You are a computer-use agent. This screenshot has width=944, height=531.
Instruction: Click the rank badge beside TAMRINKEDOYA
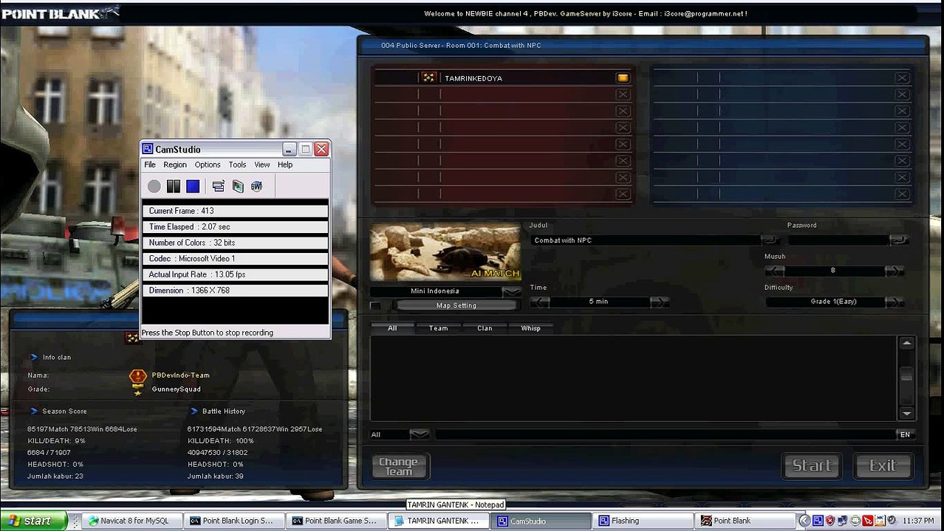point(428,77)
